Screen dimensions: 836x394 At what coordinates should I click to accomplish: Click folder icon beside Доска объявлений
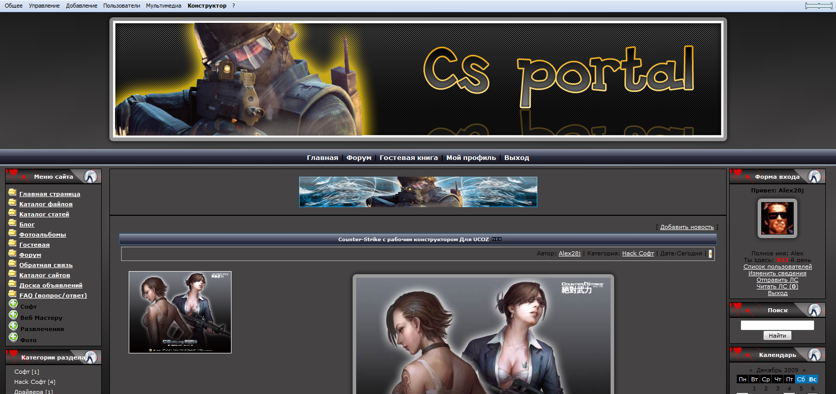point(12,284)
